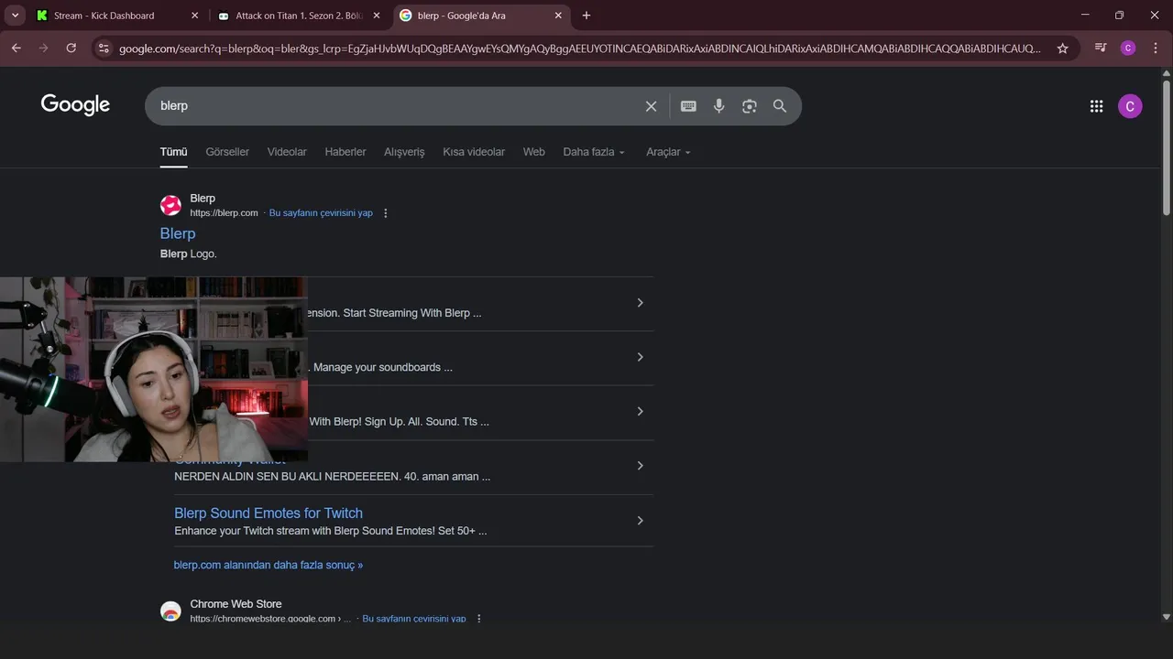Start voice search with microphone
1173x659 pixels.
coord(719,106)
